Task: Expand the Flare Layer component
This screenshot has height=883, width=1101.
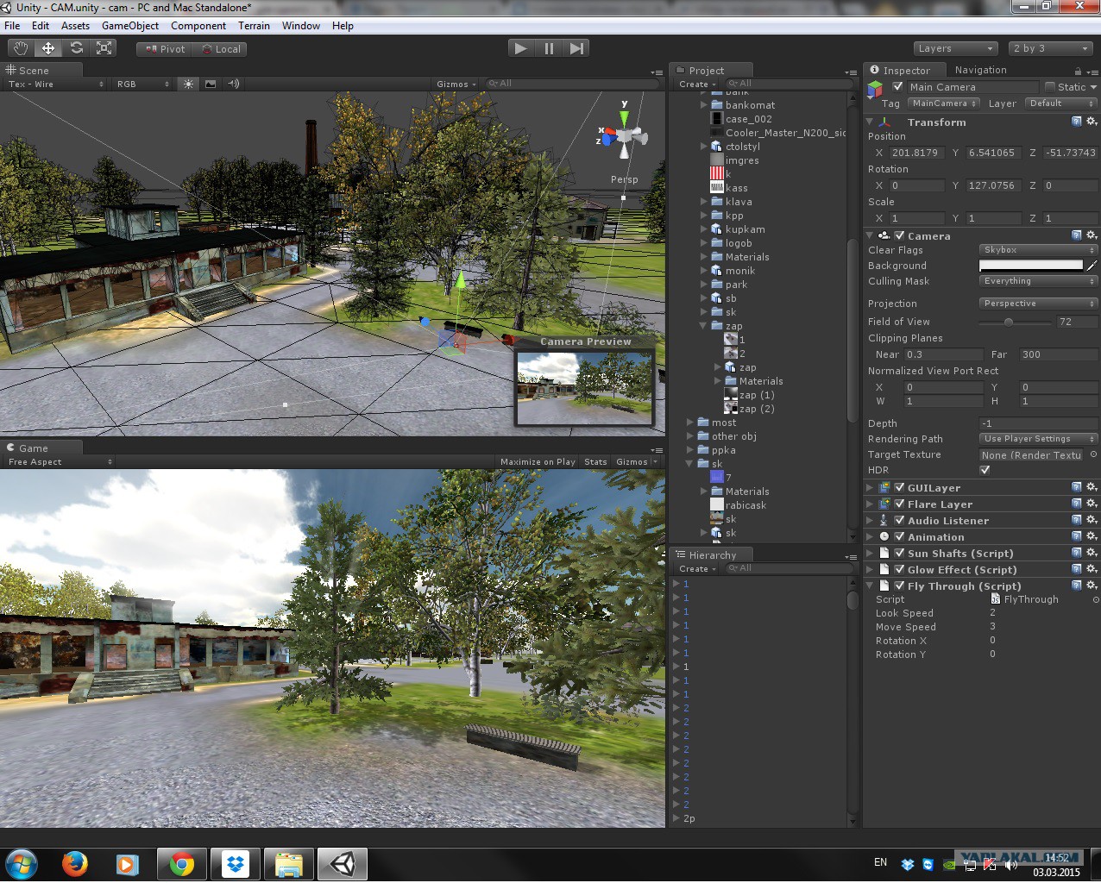Action: (870, 504)
